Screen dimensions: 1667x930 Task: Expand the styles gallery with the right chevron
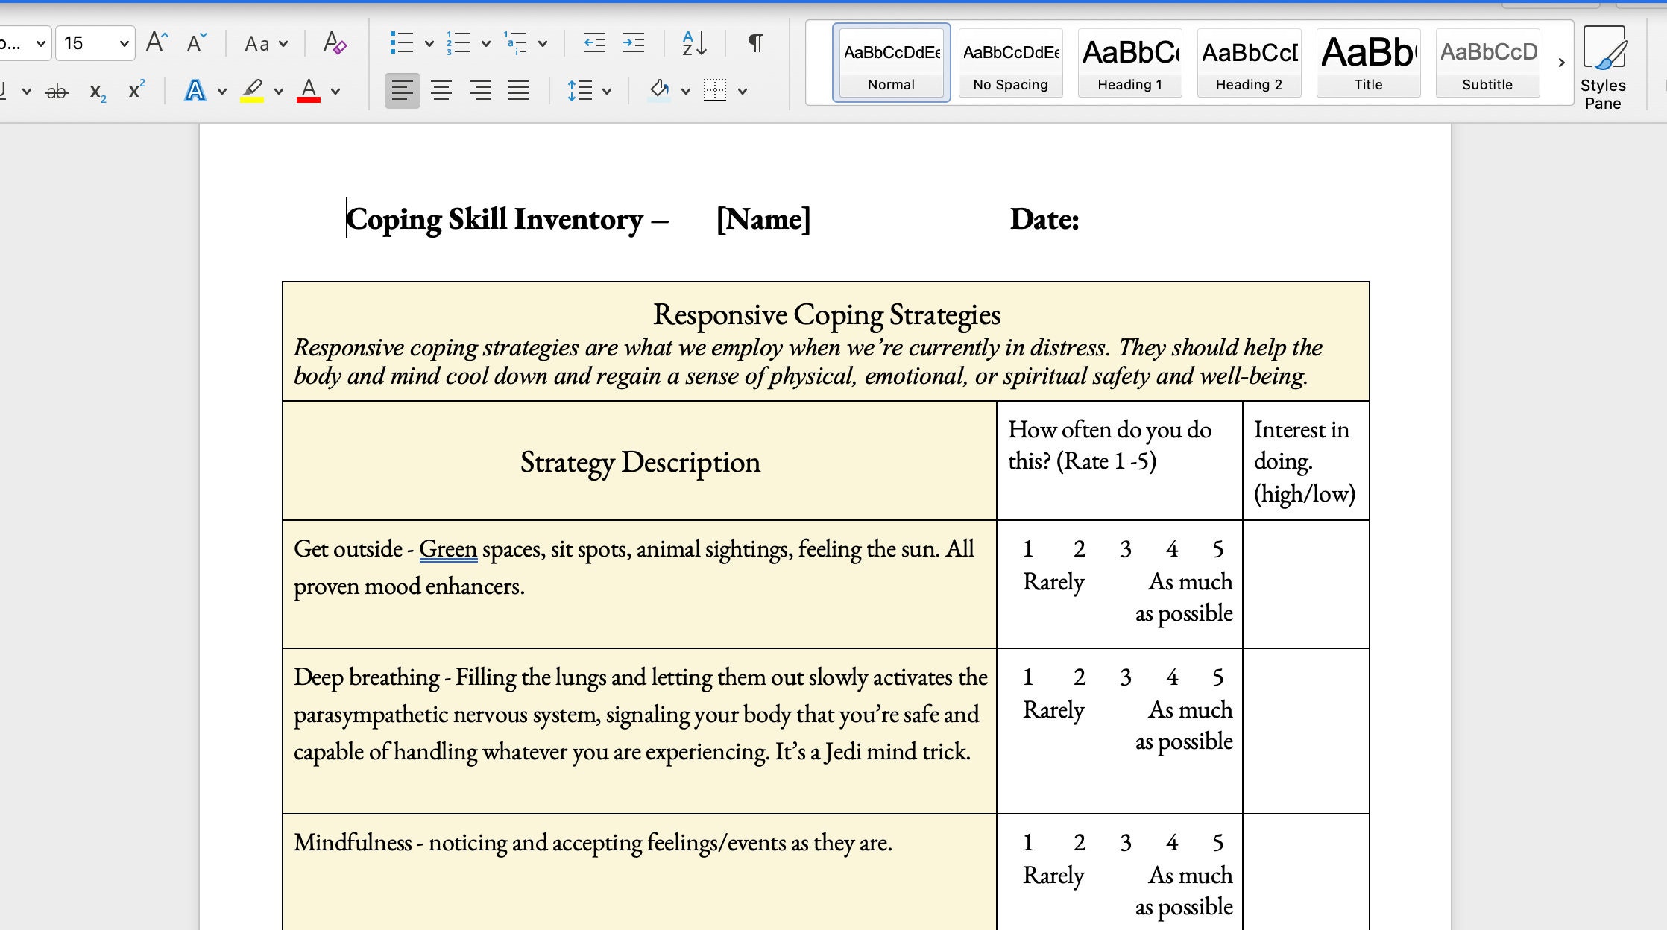[x=1561, y=63]
